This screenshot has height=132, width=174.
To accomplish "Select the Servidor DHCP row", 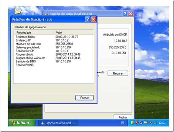I will [54, 51].
